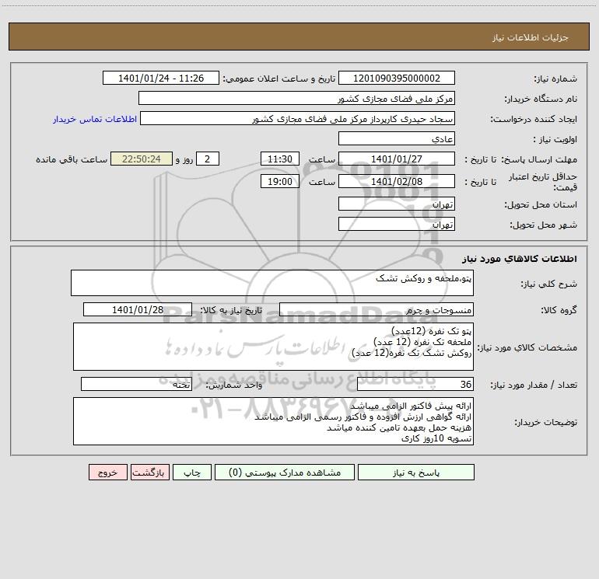Click the label ایجاد کننده درخواست
This screenshot has height=579, width=599.
pyautogui.click(x=534, y=119)
